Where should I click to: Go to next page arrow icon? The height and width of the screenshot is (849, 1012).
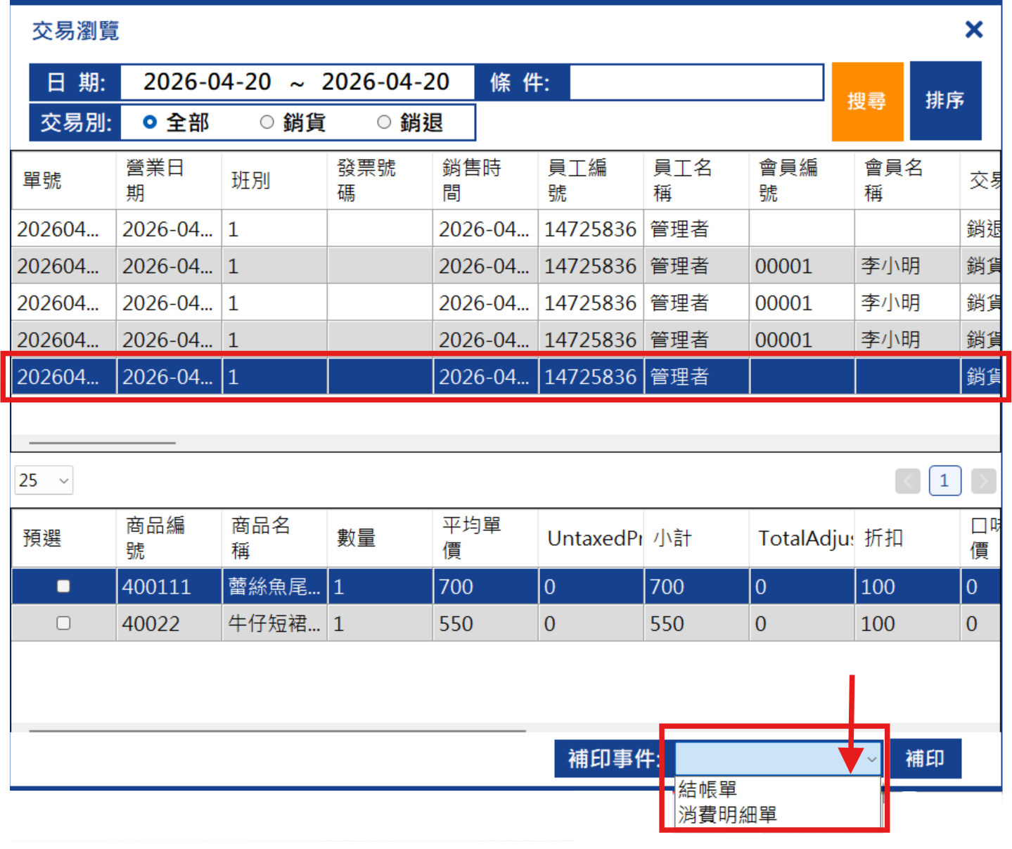pos(983,481)
